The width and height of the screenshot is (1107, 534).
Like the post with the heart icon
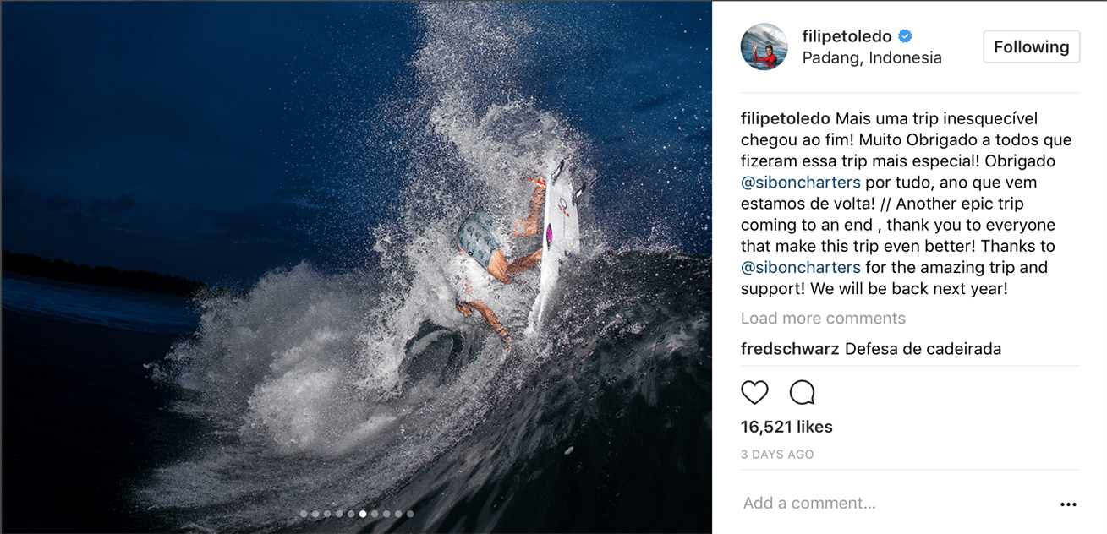pyautogui.click(x=754, y=392)
